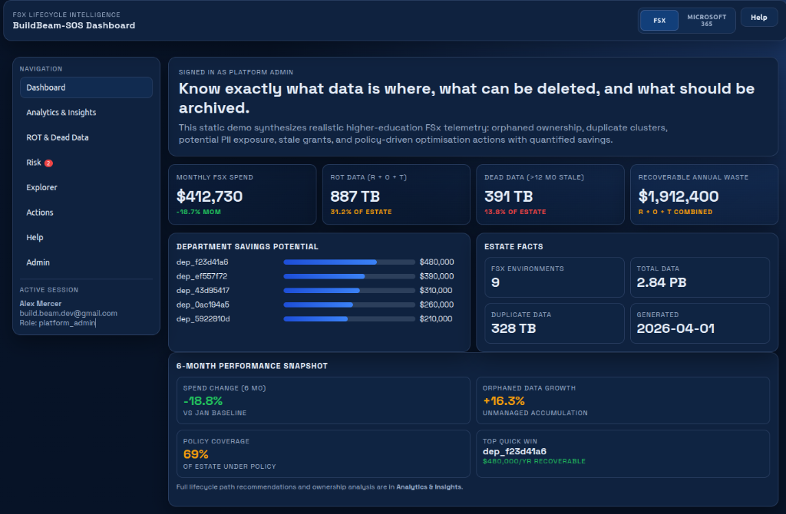Switch to the FSX platform toggle
786x514 pixels.
pos(659,21)
